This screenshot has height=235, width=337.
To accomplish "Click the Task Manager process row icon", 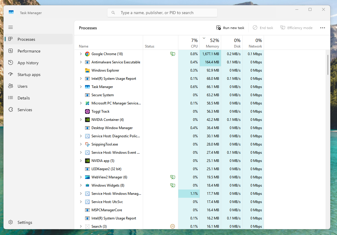I will point(87,87).
